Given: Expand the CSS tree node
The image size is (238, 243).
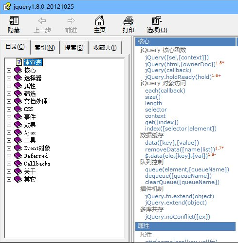Looking at the screenshot, I should (x=9, y=109).
